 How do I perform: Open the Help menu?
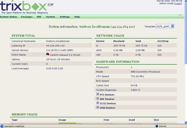point(77,17)
